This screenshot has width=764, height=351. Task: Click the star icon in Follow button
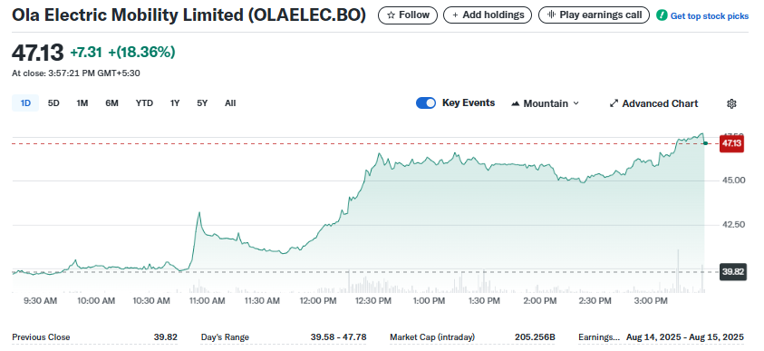tap(391, 15)
